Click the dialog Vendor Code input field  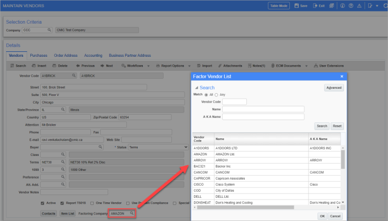[x=234, y=102]
